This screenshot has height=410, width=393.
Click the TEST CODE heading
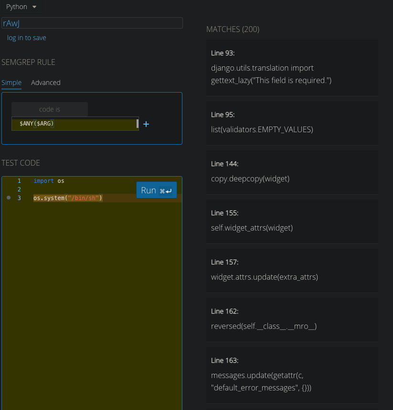(21, 163)
